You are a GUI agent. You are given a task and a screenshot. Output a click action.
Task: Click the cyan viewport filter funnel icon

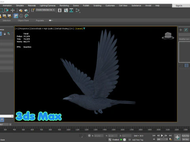click(x=84, y=28)
